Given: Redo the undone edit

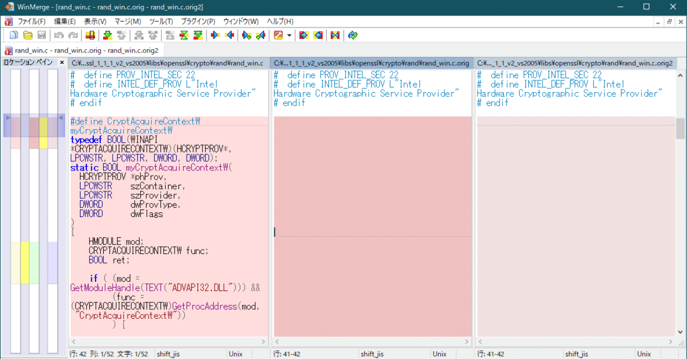Looking at the screenshot, I should pos(73,35).
